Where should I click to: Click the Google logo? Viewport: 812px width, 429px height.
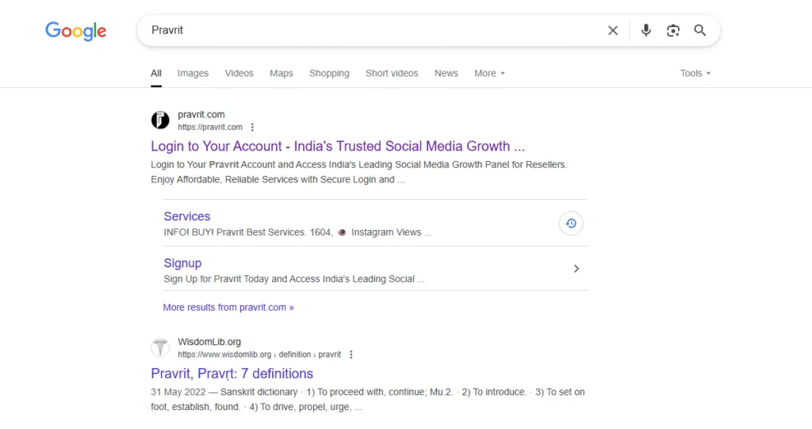[x=75, y=31]
